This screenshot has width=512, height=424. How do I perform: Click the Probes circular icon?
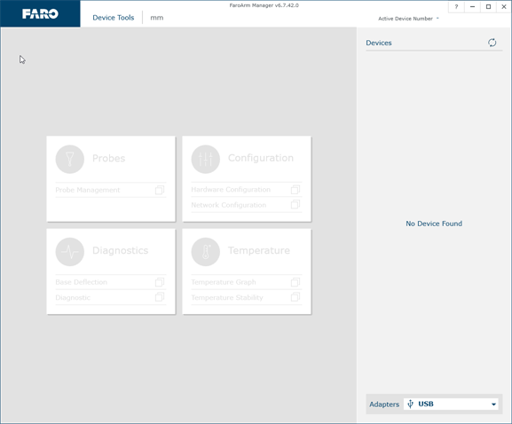[70, 160]
